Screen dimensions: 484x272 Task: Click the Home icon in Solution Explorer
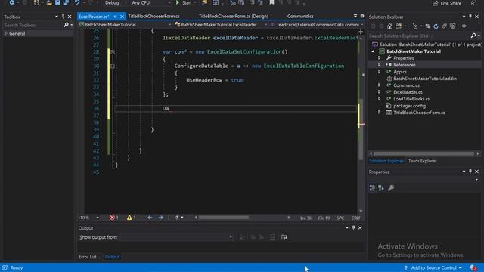[x=389, y=26]
